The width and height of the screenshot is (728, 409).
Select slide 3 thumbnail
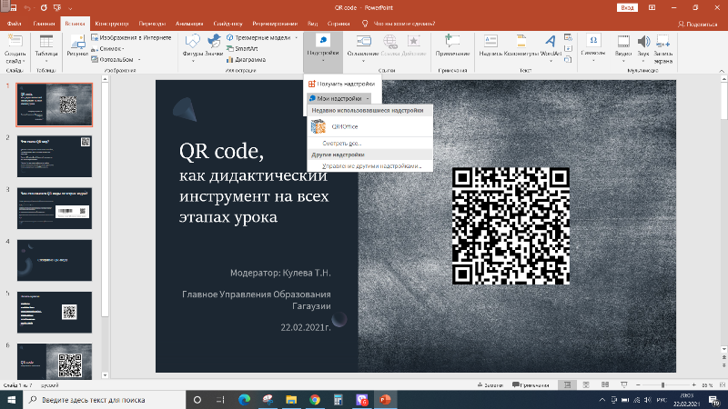(55, 208)
